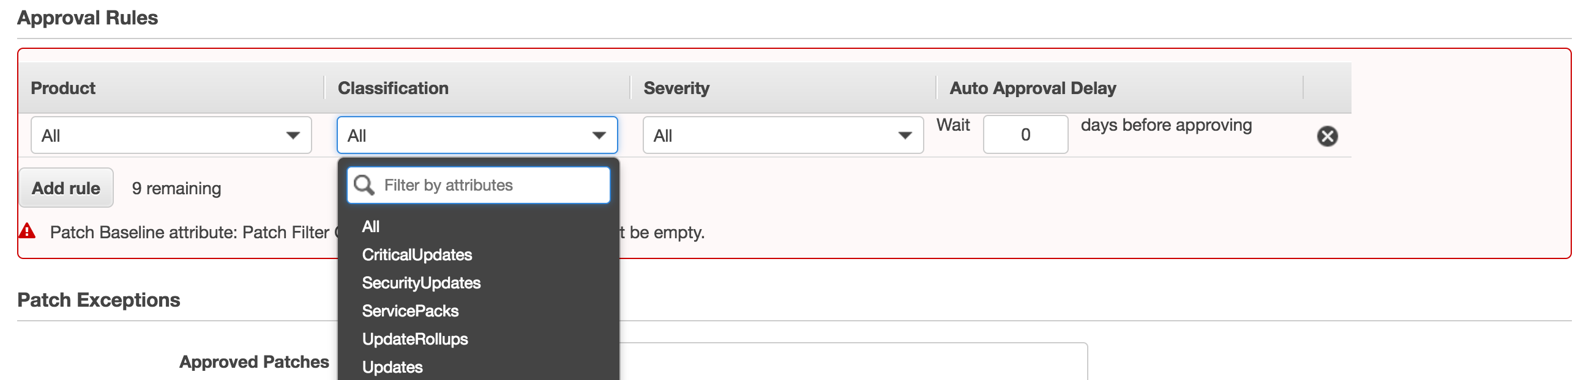
Task: Click the magnifier icon in filter box
Action: point(364,185)
